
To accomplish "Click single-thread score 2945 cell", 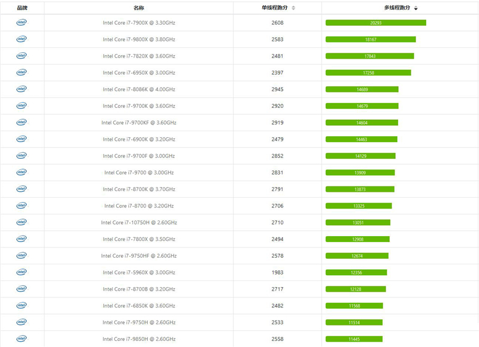I will [x=277, y=89].
